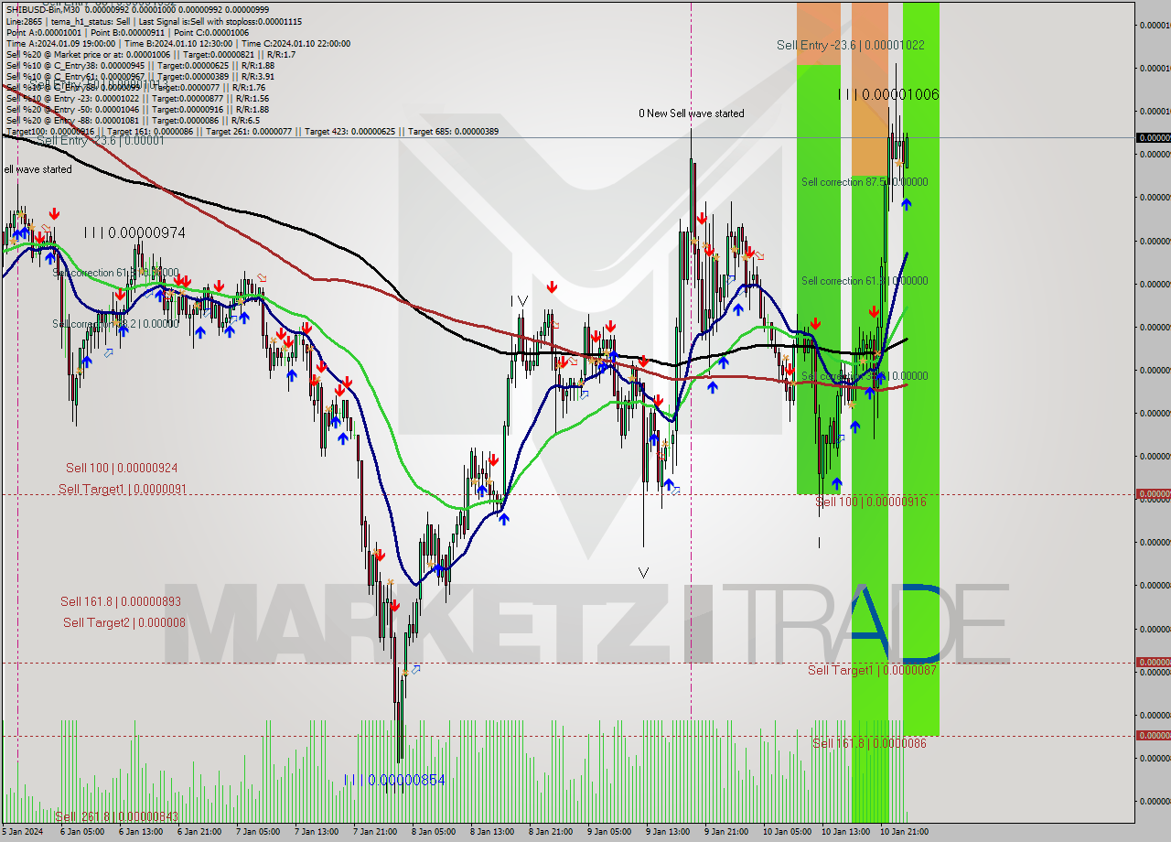Click '7 Jan 05:00' time axis label
The height and width of the screenshot is (842, 1171).
click(x=258, y=831)
